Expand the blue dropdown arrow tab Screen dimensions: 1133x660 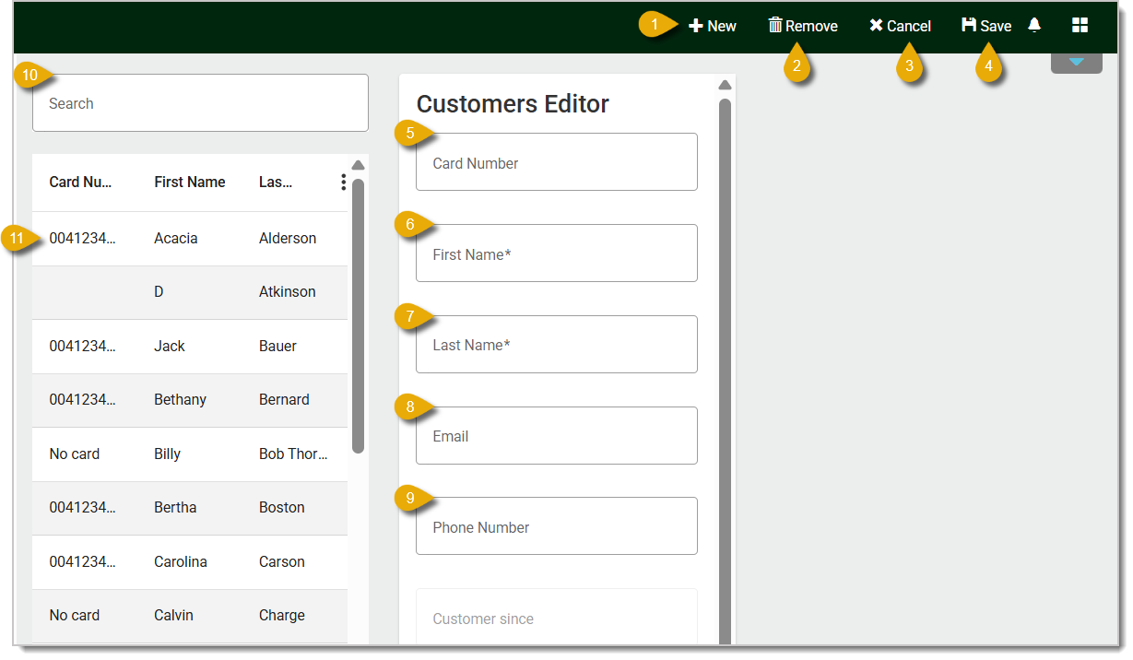(x=1076, y=63)
